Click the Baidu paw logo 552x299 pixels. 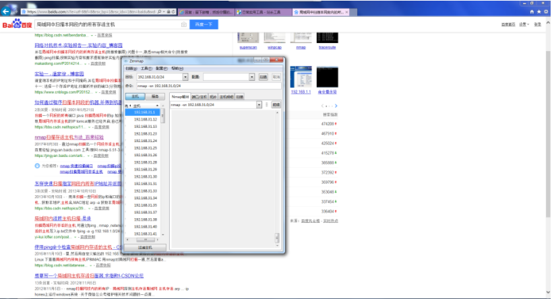pos(17,24)
